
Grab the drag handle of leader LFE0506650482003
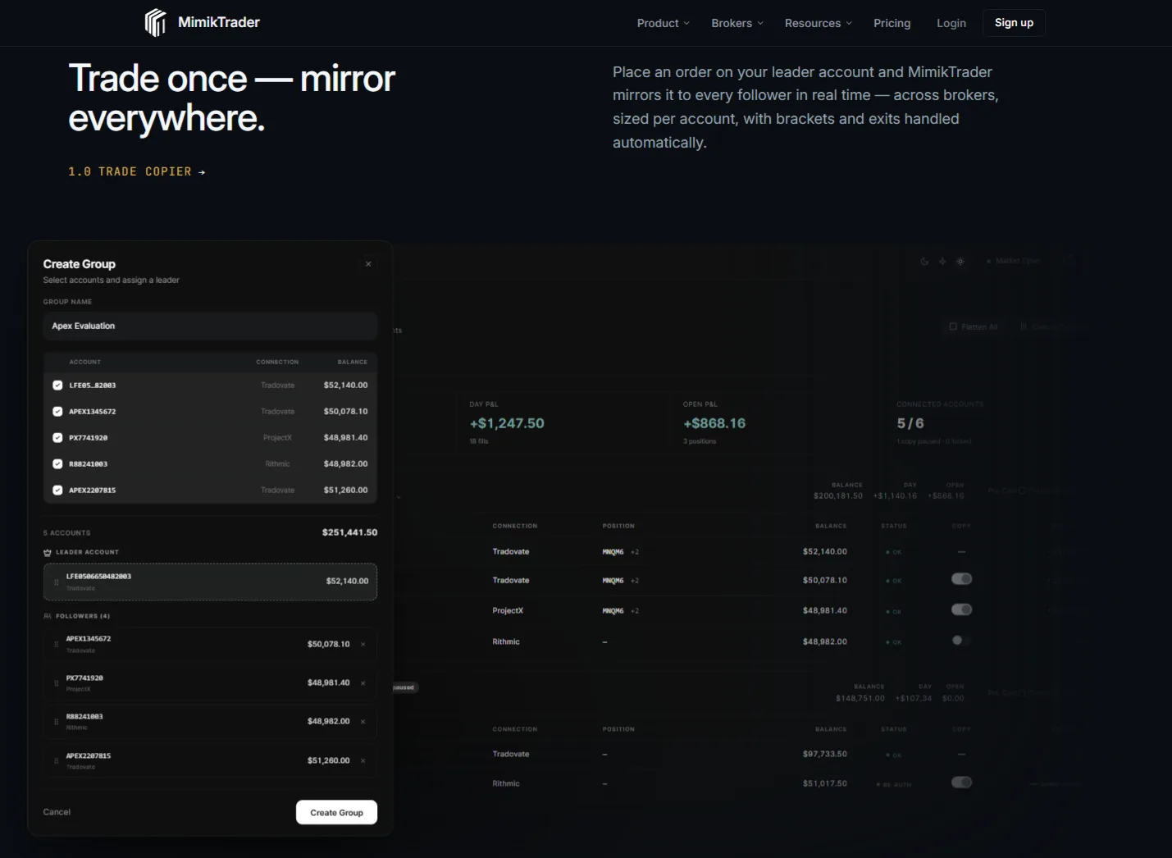click(x=56, y=582)
